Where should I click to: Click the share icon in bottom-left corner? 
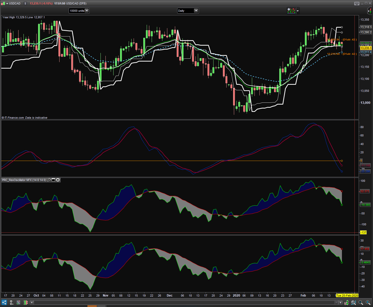(4, 303)
